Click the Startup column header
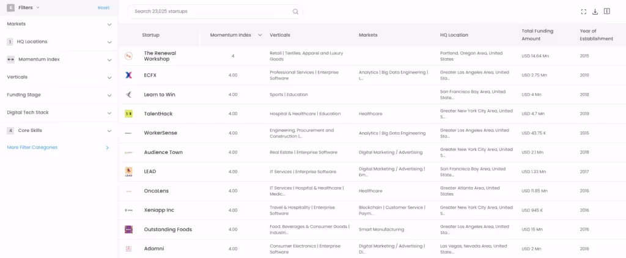This screenshot has width=626, height=258. (x=150, y=35)
